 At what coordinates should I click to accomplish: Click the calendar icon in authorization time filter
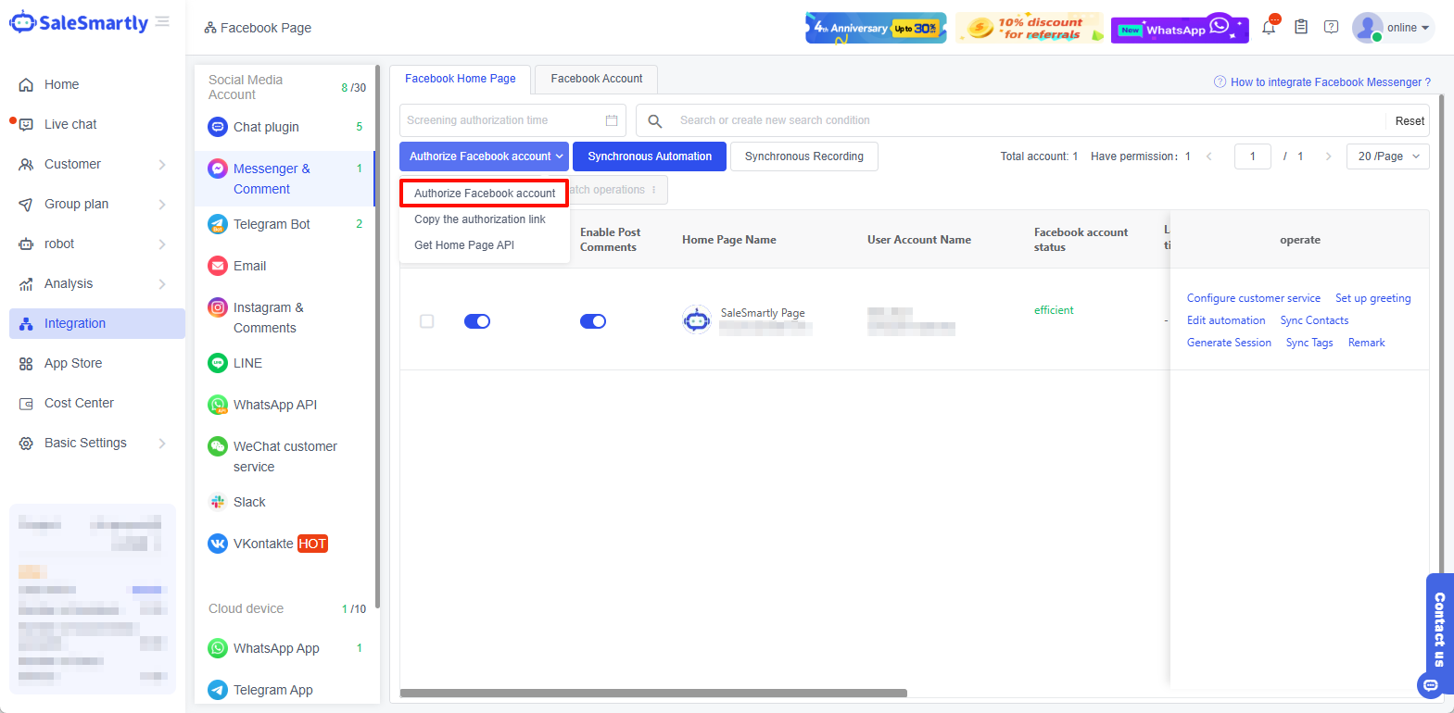point(612,120)
